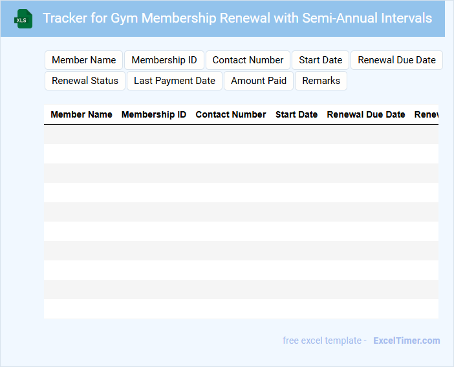This screenshot has width=454, height=367.
Task: Click the Remarks tag button
Action: tap(321, 81)
